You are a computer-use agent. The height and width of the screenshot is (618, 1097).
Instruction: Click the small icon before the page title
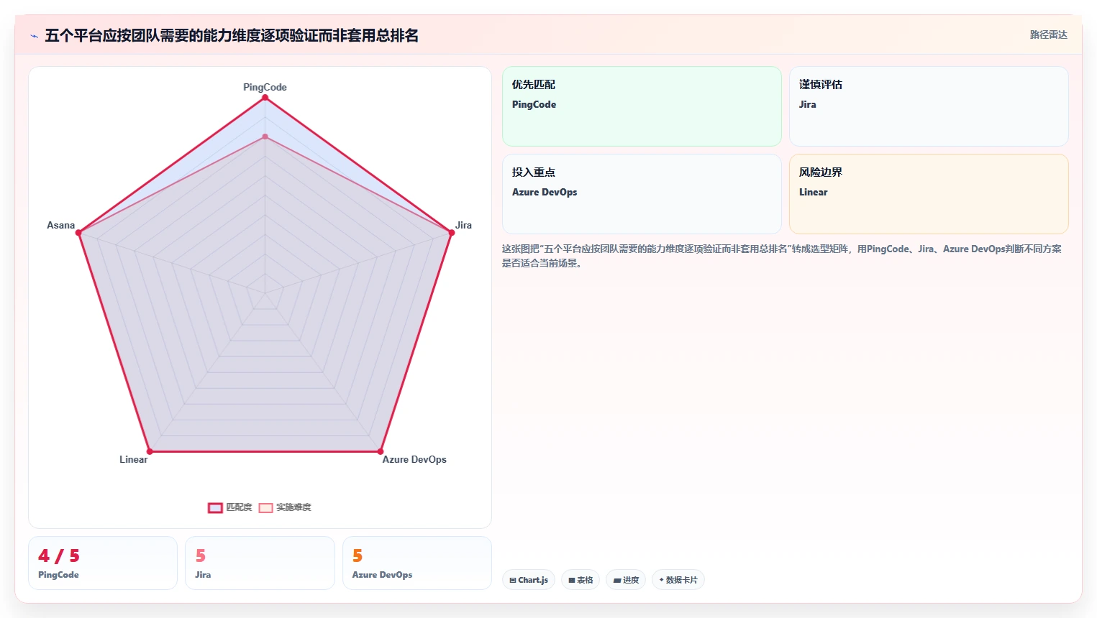point(34,36)
